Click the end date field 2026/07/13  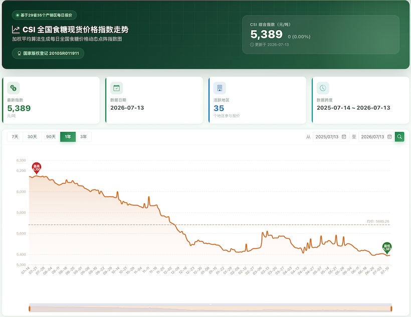(376, 137)
